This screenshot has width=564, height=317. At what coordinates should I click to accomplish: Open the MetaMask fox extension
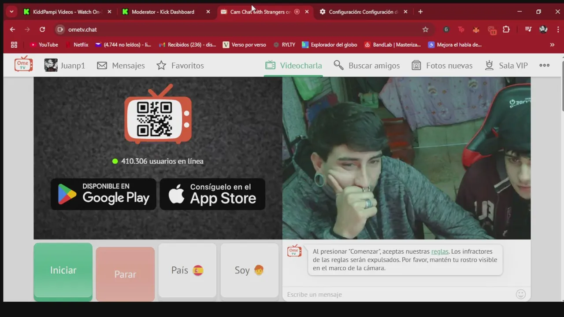476,29
